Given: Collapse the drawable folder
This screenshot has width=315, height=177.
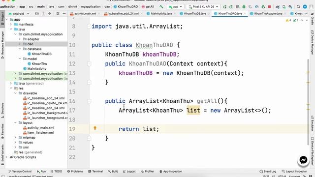Looking at the screenshot, I should click(15, 93).
